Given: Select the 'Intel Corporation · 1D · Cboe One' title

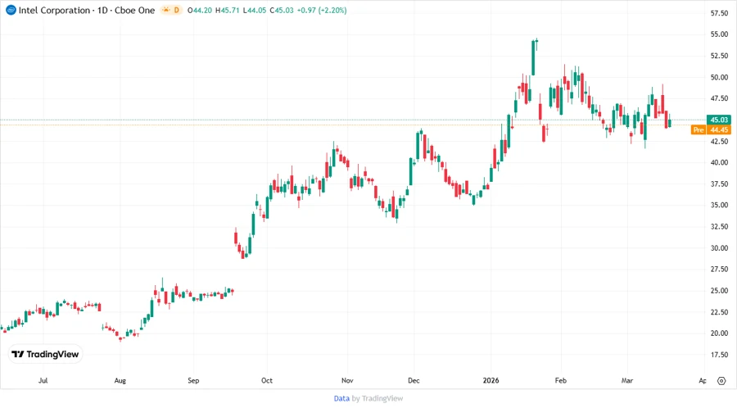Looking at the screenshot, I should 87,11.
